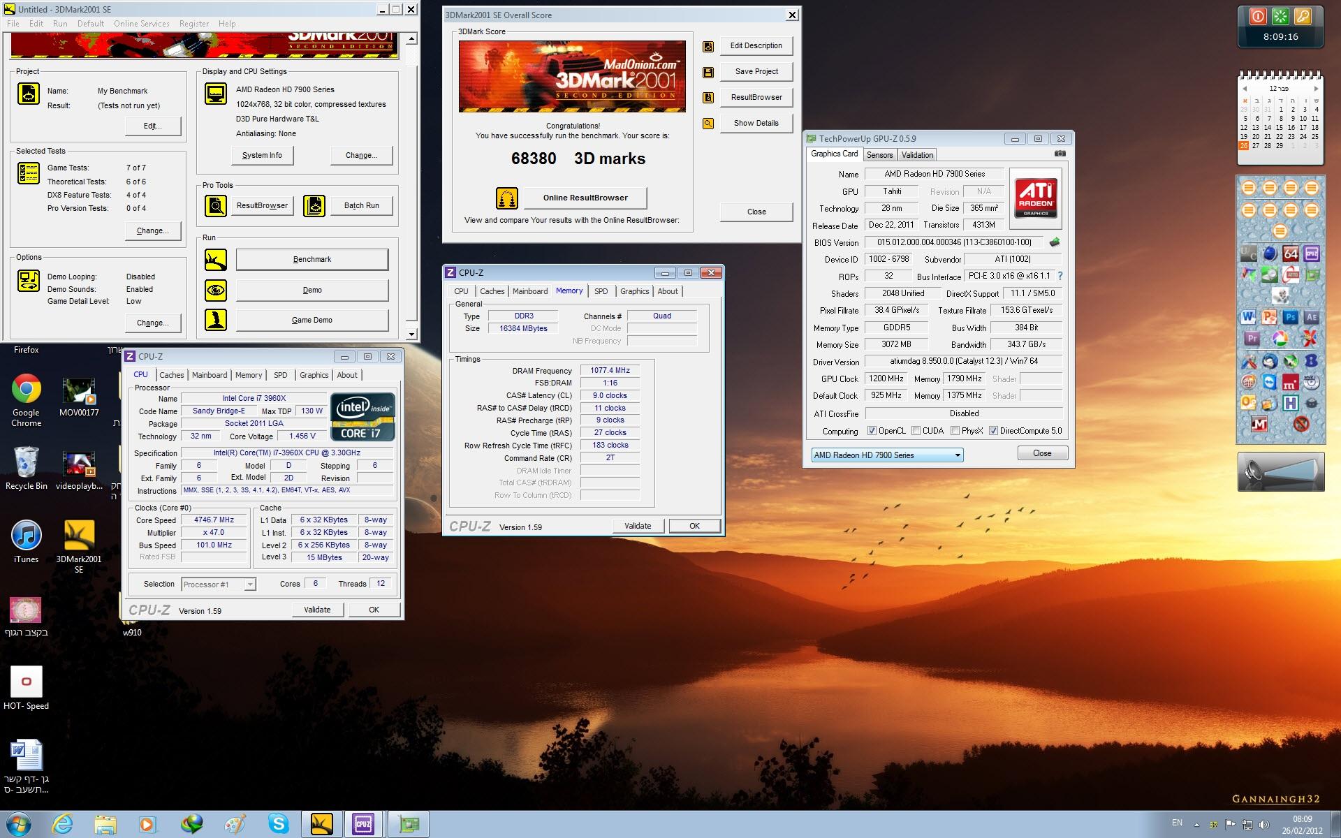Click the ResultBrowser icon in score window
The width and height of the screenshot is (1341, 838).
[708, 98]
